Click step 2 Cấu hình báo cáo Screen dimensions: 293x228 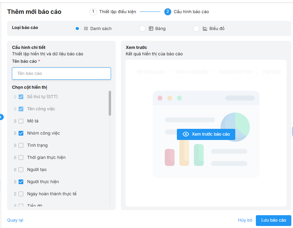[186, 12]
